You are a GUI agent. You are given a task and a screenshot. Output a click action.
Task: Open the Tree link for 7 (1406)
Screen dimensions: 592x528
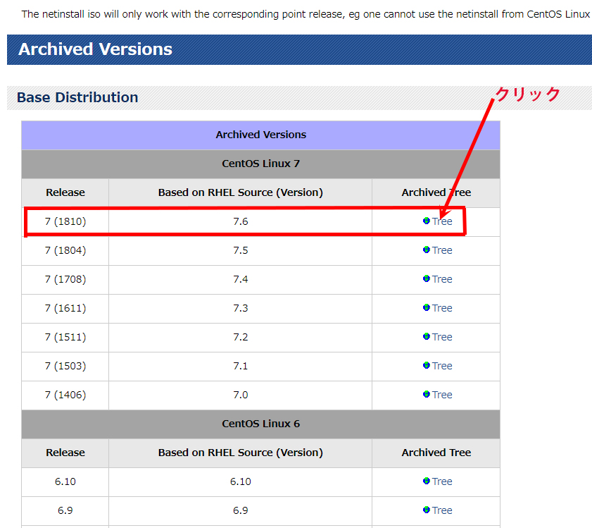442,395
